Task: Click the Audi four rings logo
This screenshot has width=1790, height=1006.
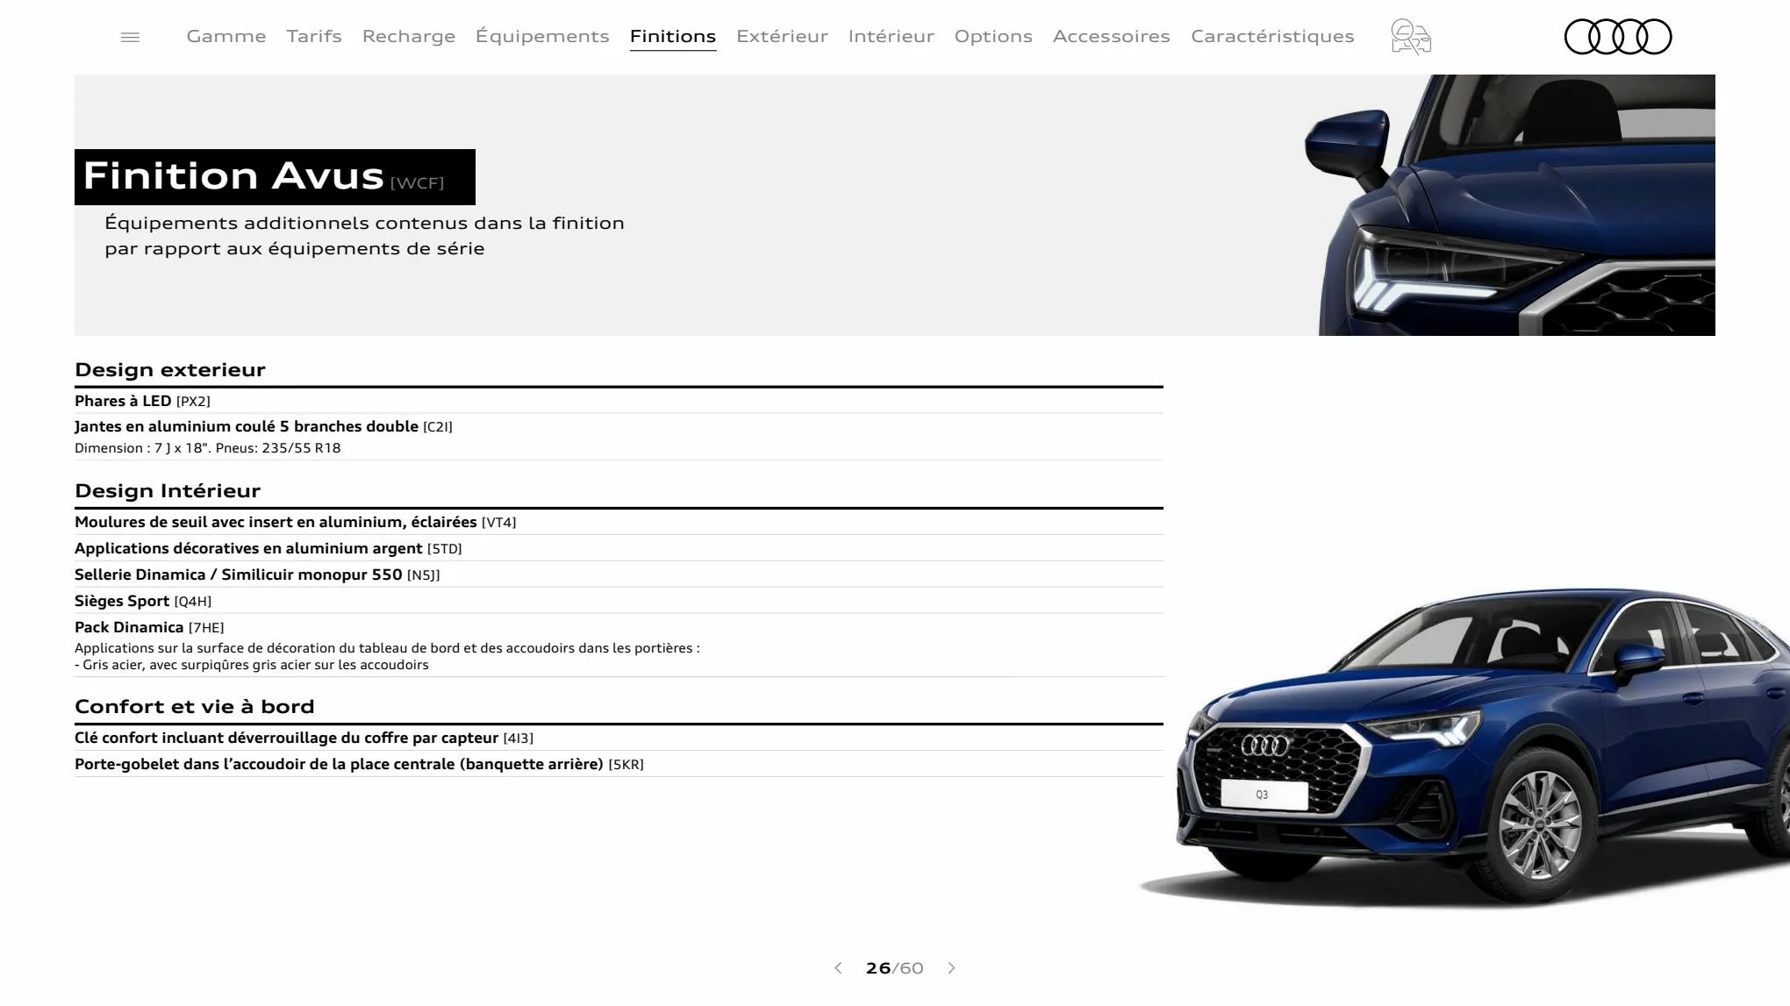Action: click(1618, 37)
